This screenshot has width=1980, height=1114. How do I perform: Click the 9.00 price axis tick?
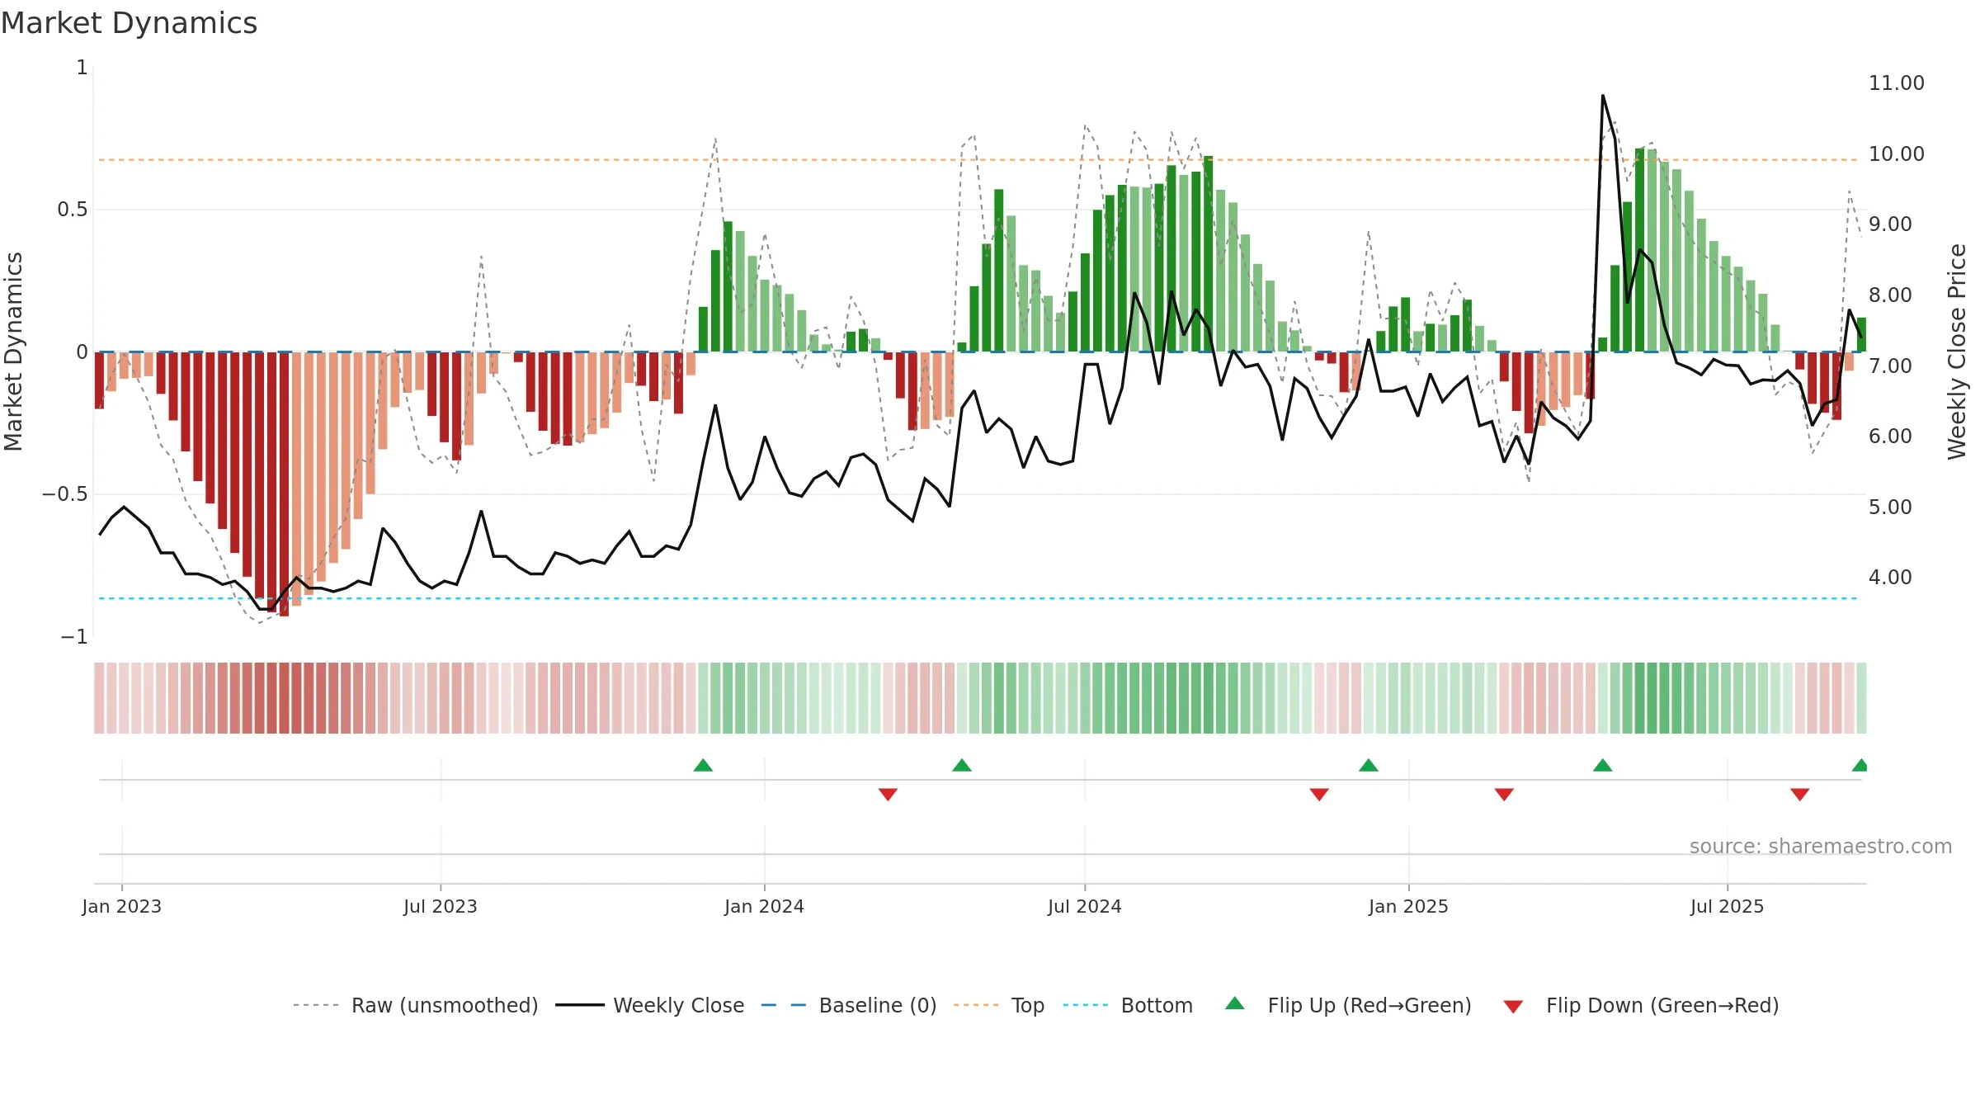[x=1890, y=224]
